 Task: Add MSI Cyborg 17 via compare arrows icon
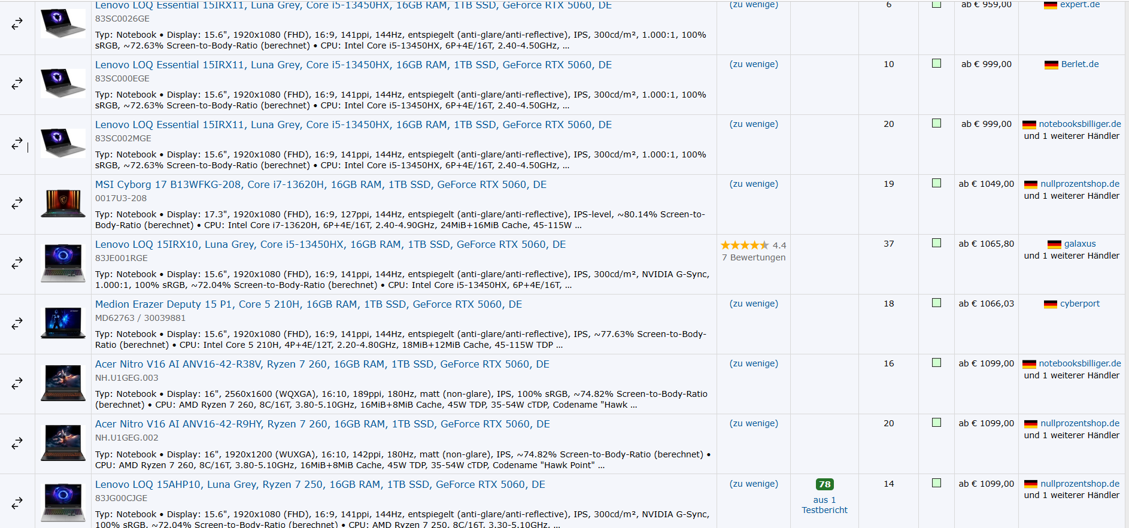click(x=17, y=204)
